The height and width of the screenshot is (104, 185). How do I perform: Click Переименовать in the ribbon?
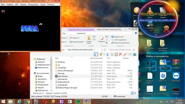click(77, 42)
